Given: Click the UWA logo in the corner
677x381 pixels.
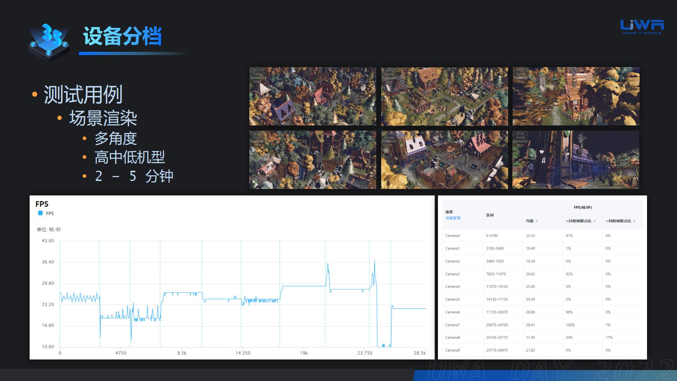Looking at the screenshot, I should (642, 27).
